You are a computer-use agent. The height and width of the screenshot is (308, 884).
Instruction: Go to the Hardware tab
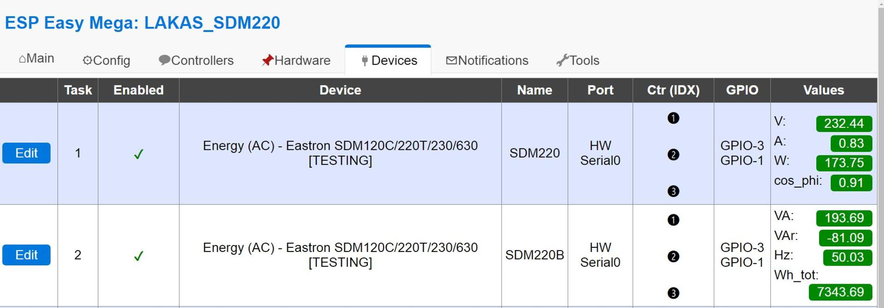296,61
